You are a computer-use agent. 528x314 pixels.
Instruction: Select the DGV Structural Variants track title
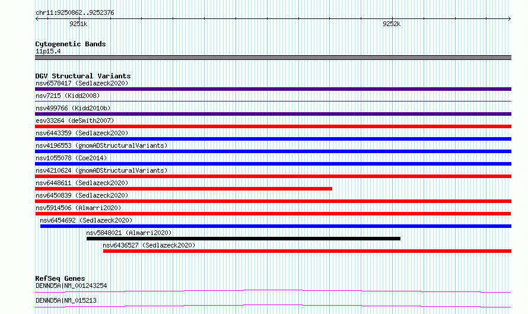(x=83, y=76)
